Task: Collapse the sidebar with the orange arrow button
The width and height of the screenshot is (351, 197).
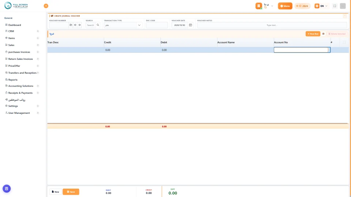Action: coord(46,6)
